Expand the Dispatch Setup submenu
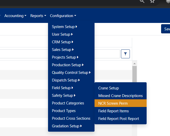This screenshot has width=170, height=136. tap(71, 80)
